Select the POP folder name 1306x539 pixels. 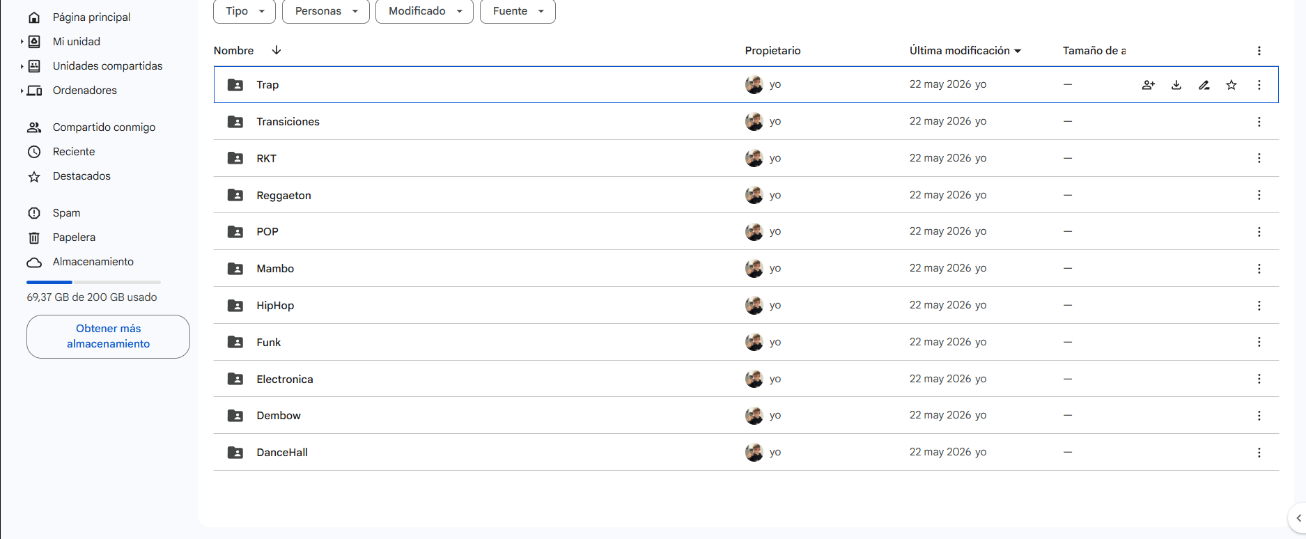(x=267, y=232)
